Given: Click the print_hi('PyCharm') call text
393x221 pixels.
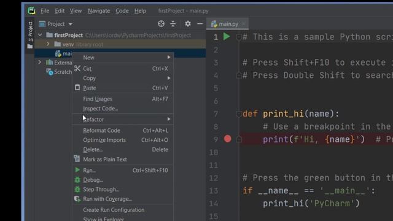Looking at the screenshot, I should (x=311, y=203).
